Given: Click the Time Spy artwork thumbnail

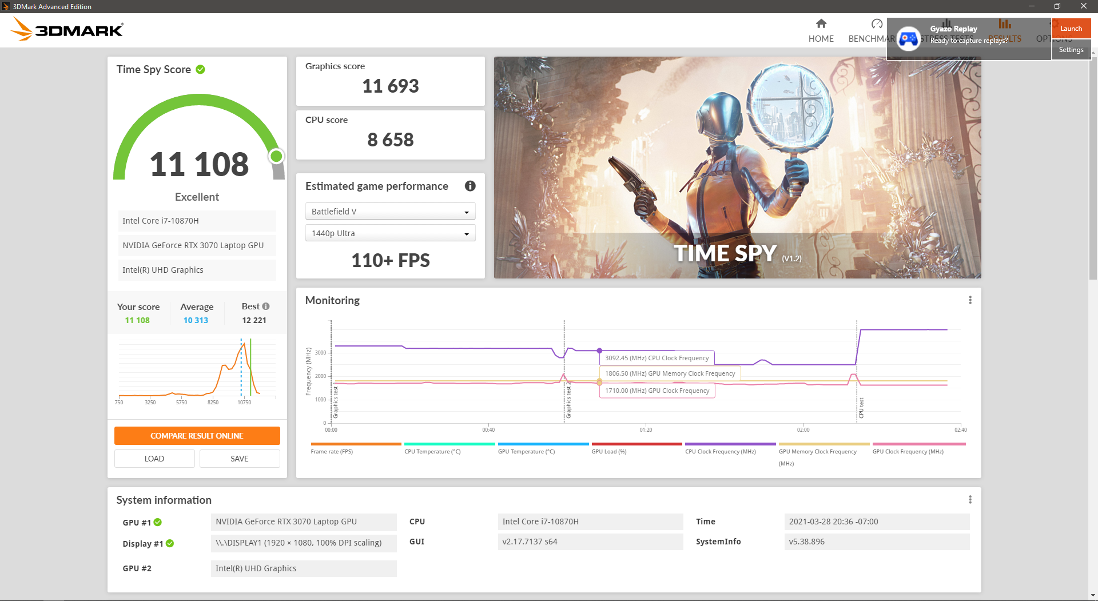Looking at the screenshot, I should (x=738, y=168).
